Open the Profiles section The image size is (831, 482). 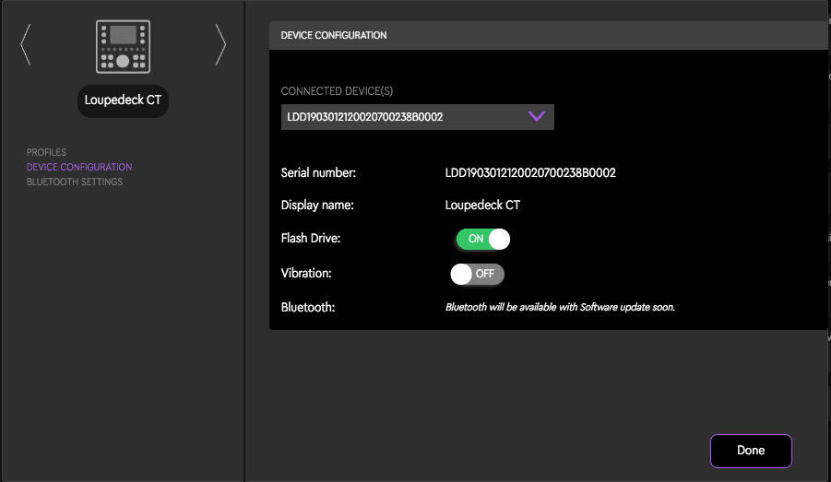pyautogui.click(x=47, y=152)
